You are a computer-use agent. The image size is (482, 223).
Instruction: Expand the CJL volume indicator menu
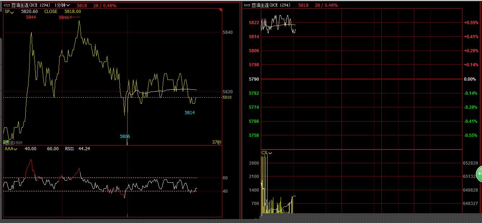[x=267, y=153]
